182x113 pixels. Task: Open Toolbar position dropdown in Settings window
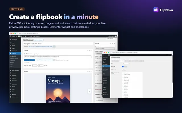(x=124, y=70)
